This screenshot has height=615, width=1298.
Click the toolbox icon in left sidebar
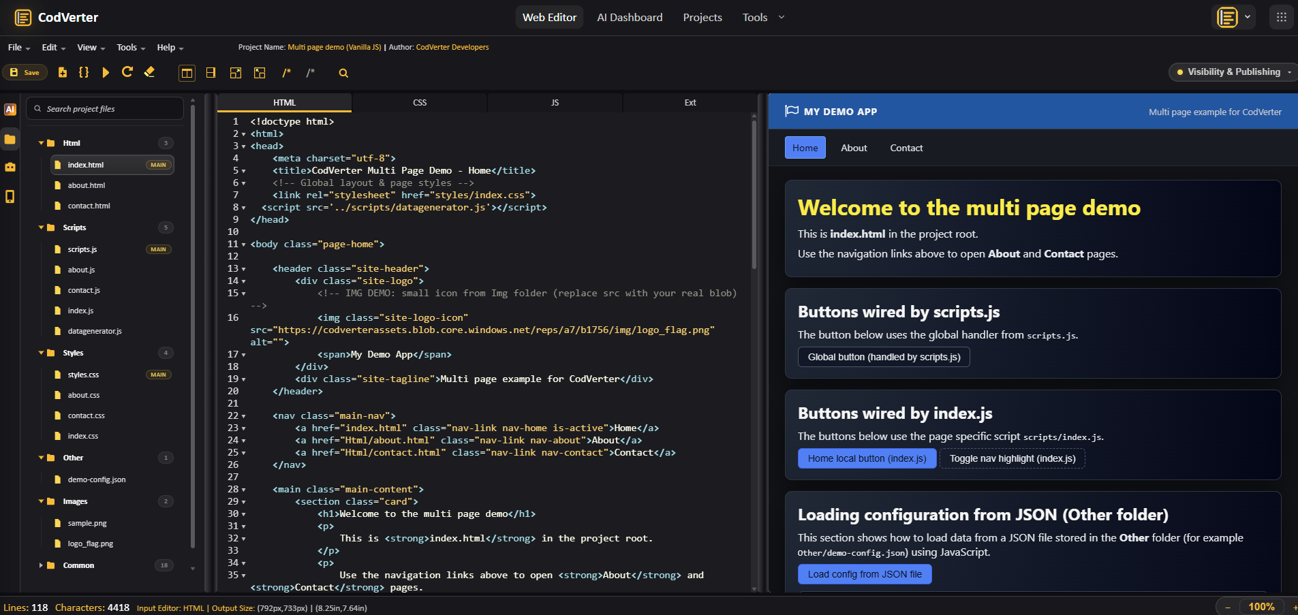point(10,167)
